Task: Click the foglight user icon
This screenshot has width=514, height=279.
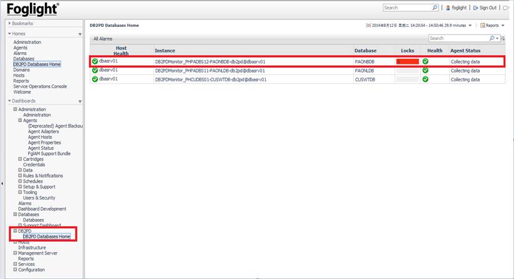Action: (446, 8)
